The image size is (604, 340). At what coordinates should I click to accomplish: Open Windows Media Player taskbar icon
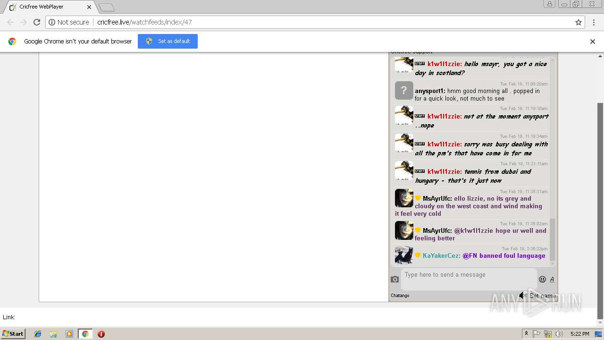tap(69, 334)
